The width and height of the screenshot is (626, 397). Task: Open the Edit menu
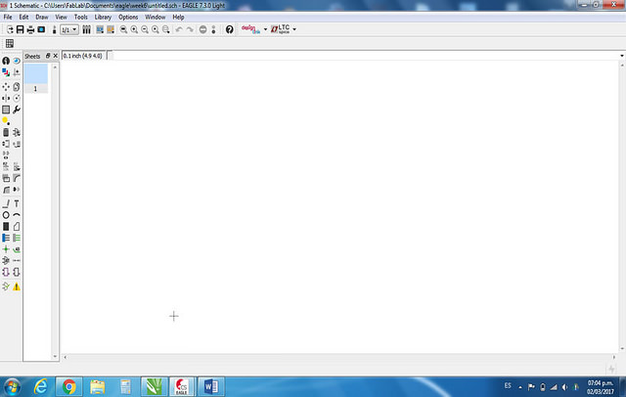click(x=23, y=18)
